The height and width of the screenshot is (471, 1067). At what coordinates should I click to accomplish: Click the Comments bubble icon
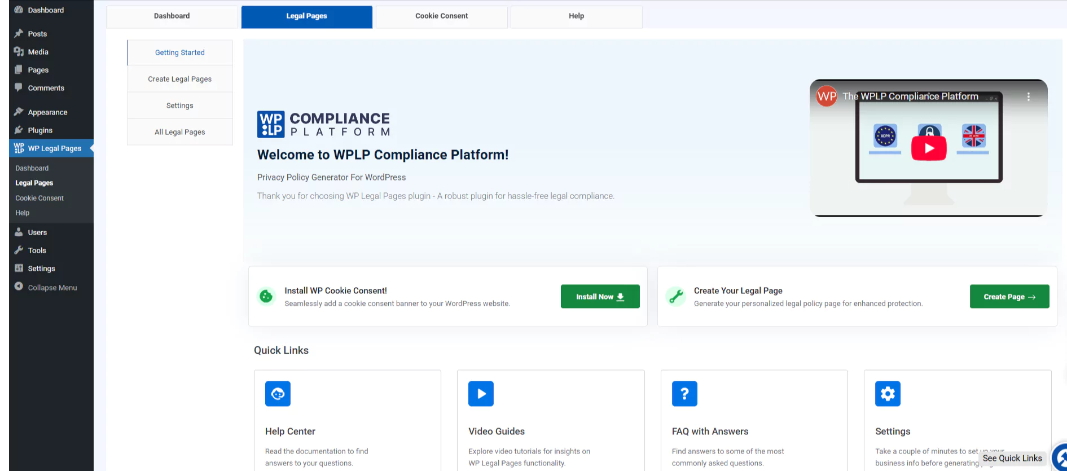pos(19,87)
